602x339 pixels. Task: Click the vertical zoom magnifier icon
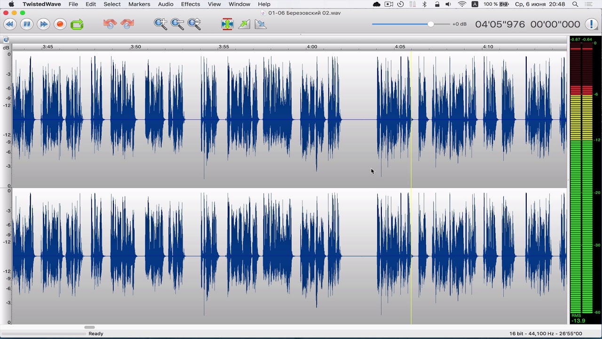(194, 24)
